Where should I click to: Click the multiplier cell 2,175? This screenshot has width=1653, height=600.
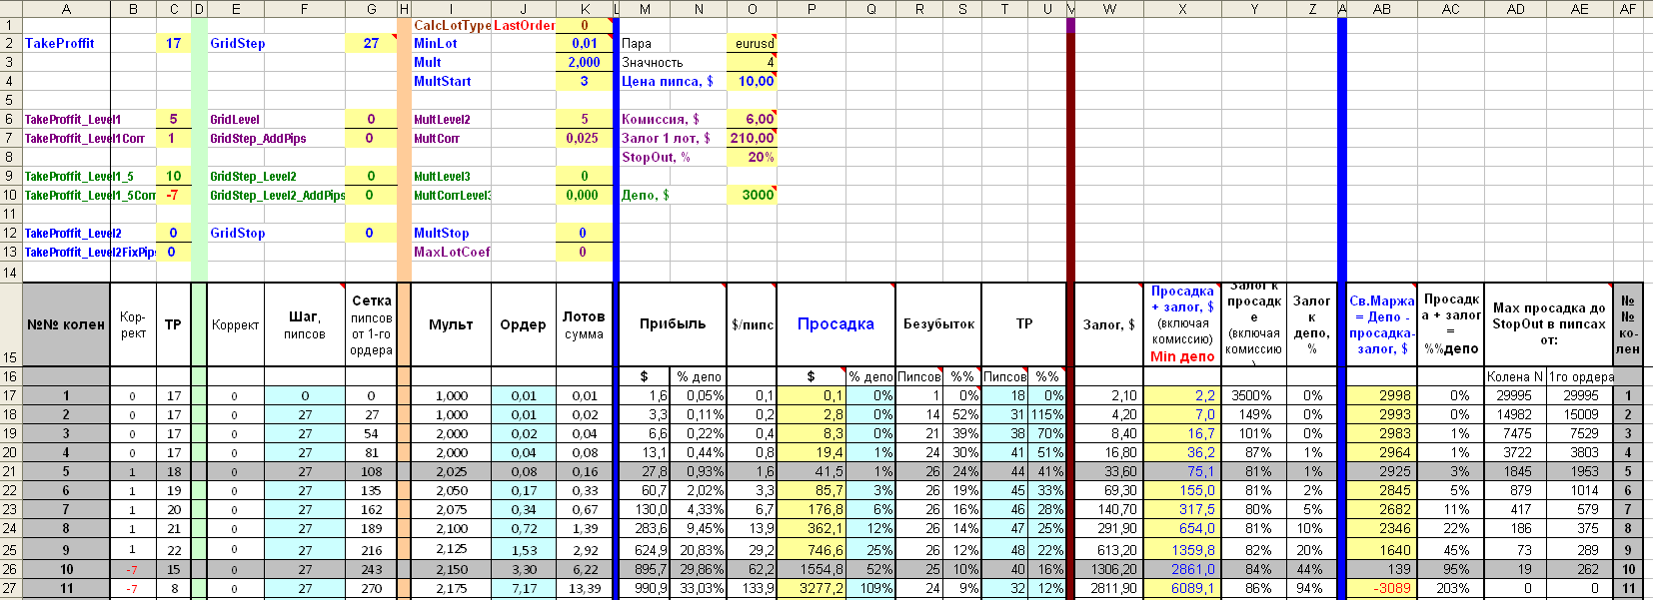click(x=451, y=588)
